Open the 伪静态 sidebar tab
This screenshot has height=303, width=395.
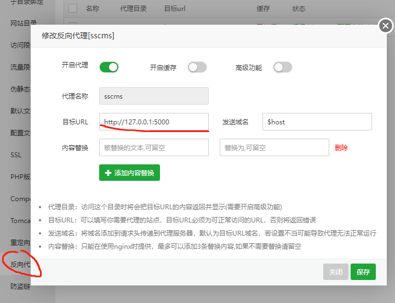(x=20, y=89)
